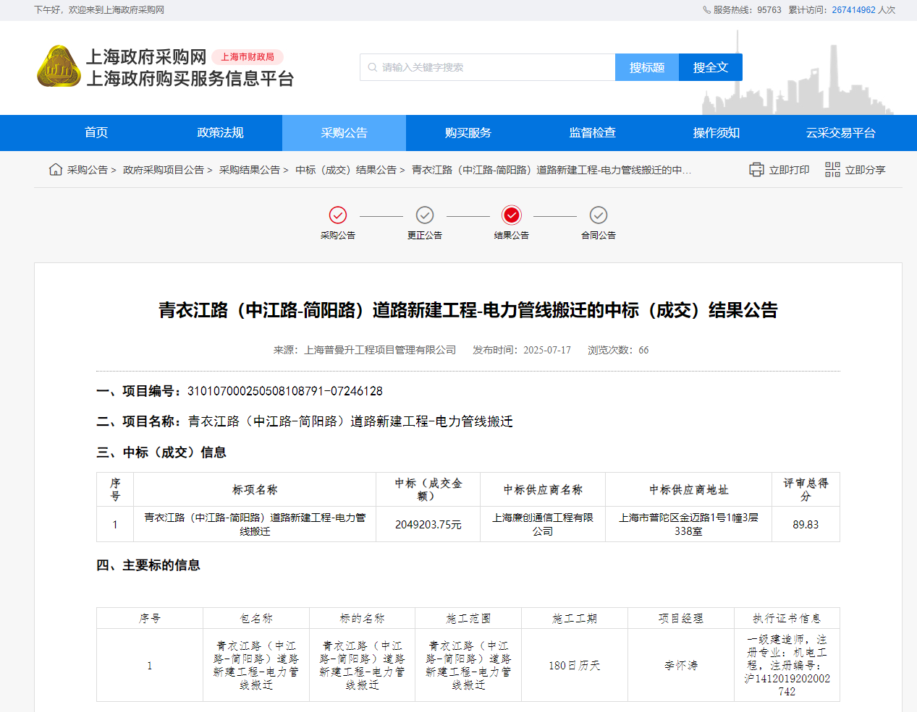Follow the 采购结果公告 breadcrumb link

coord(249,170)
